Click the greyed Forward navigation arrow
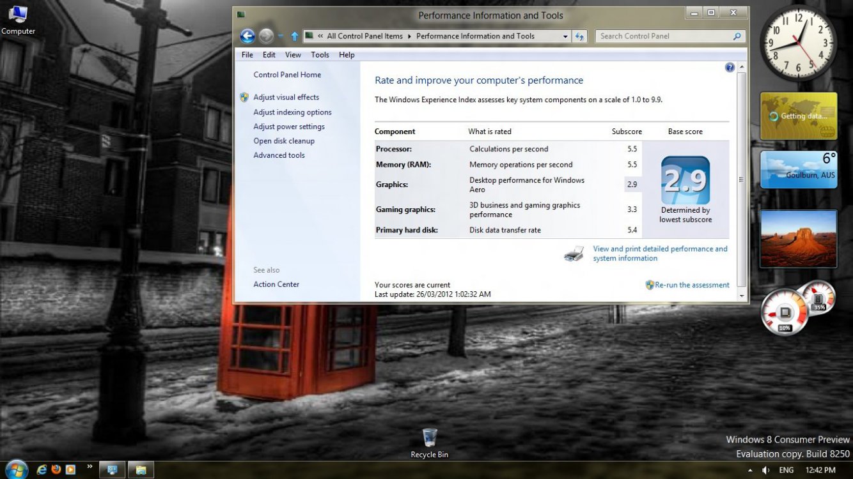The image size is (853, 479). (267, 36)
